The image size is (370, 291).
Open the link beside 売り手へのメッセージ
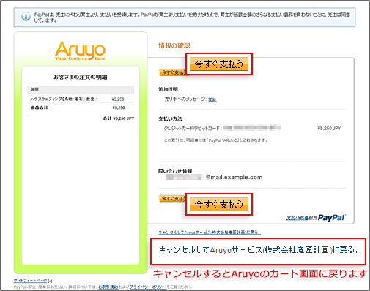point(212,99)
